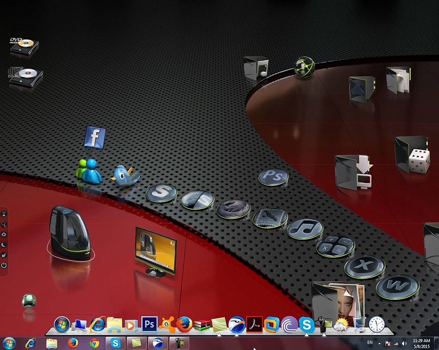Open Windows Explorer on the taskbar
The height and width of the screenshot is (350, 439).
click(52, 343)
